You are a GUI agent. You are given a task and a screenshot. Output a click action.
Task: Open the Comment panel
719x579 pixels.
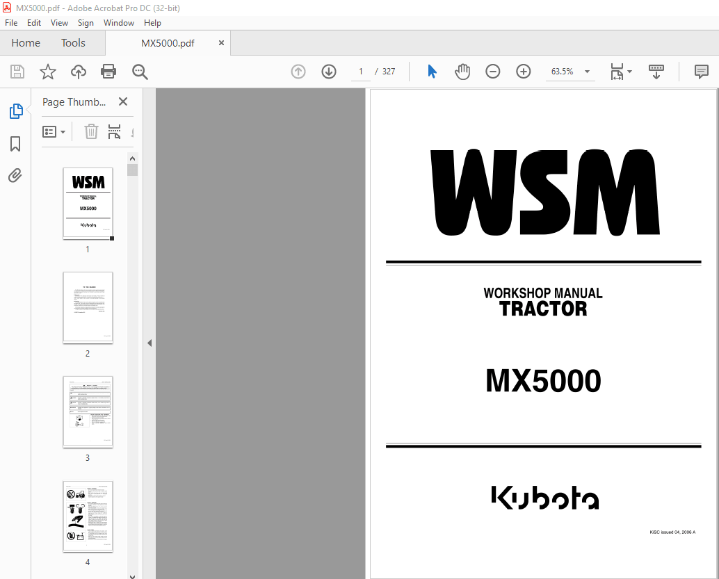(x=702, y=71)
